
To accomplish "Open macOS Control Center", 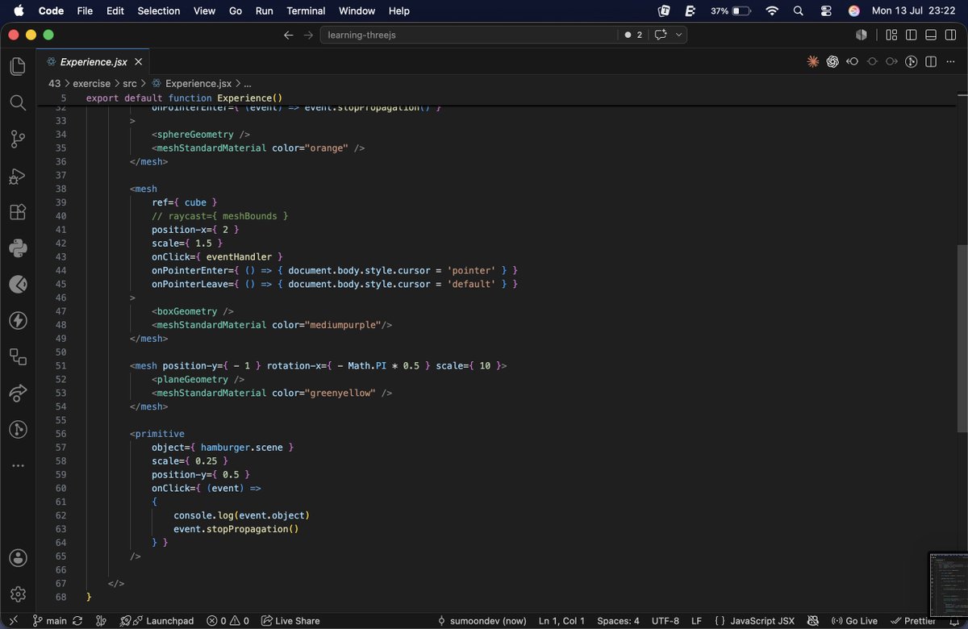I will (x=825, y=10).
